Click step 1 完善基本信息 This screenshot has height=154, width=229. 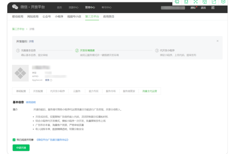(28, 51)
